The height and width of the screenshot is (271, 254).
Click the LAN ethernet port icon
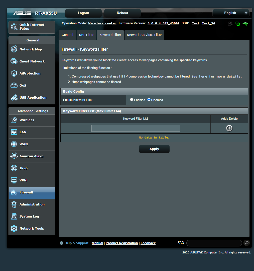(14, 132)
